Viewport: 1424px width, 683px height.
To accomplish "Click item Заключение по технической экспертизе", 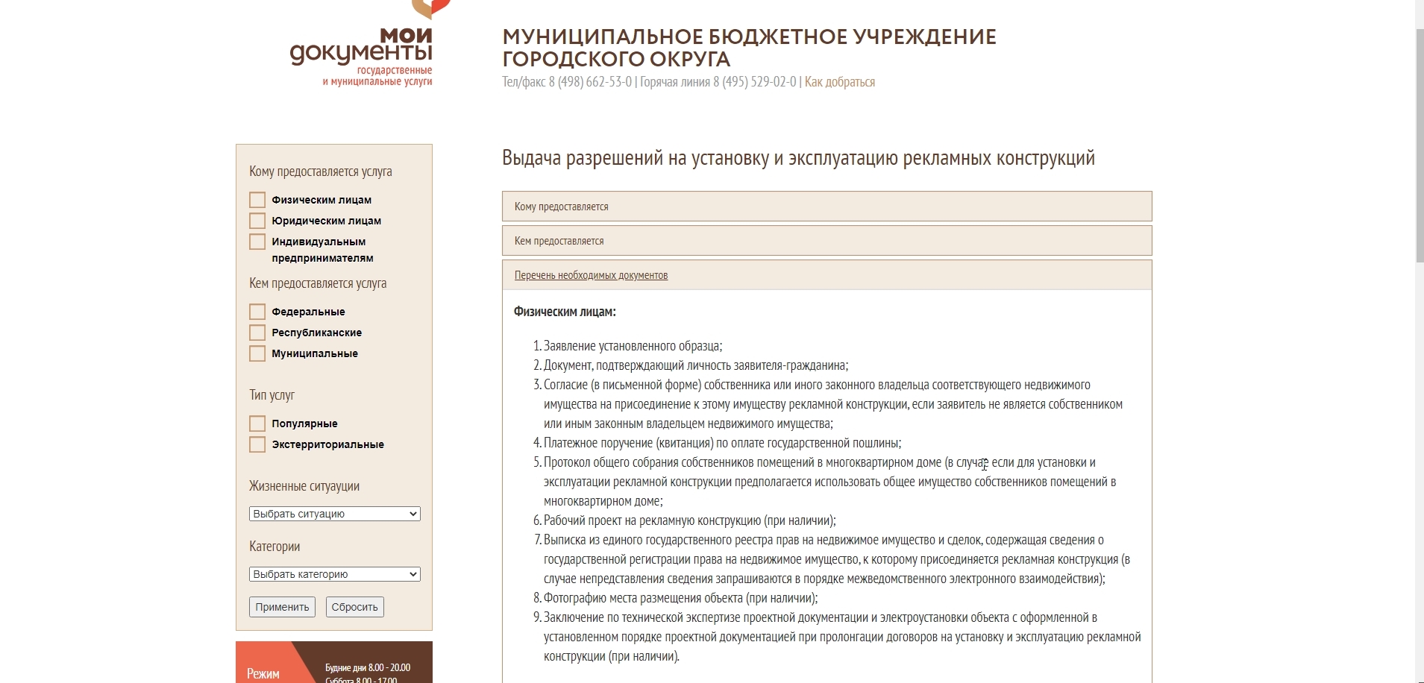I will [x=842, y=637].
